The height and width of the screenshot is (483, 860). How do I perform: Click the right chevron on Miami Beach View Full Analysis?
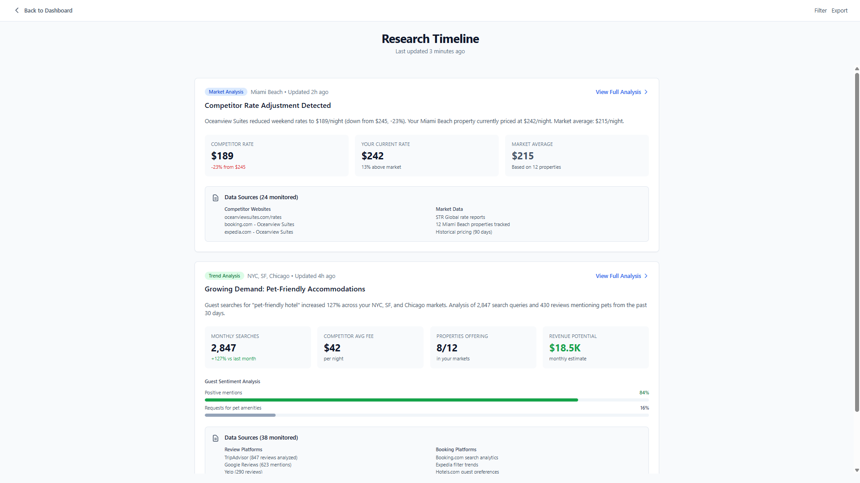click(x=645, y=92)
